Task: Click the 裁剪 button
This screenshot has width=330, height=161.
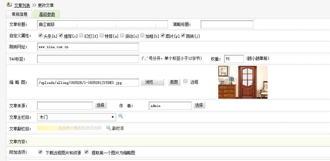Action: (174, 82)
